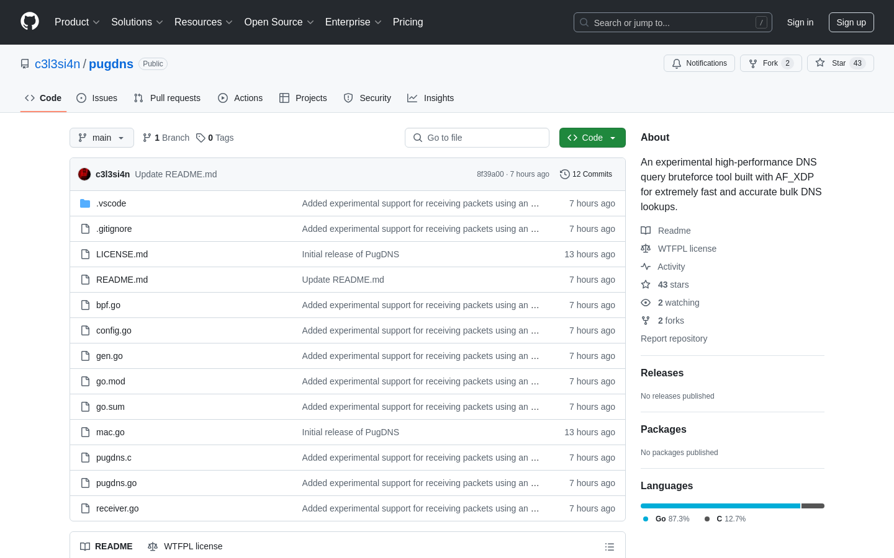Open the c3l3si4n owner link
Screen dimensions: 894x558
58,64
